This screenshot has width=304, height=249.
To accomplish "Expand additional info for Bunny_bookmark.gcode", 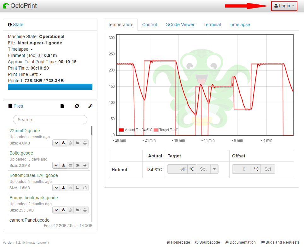I will (x=56, y=210).
